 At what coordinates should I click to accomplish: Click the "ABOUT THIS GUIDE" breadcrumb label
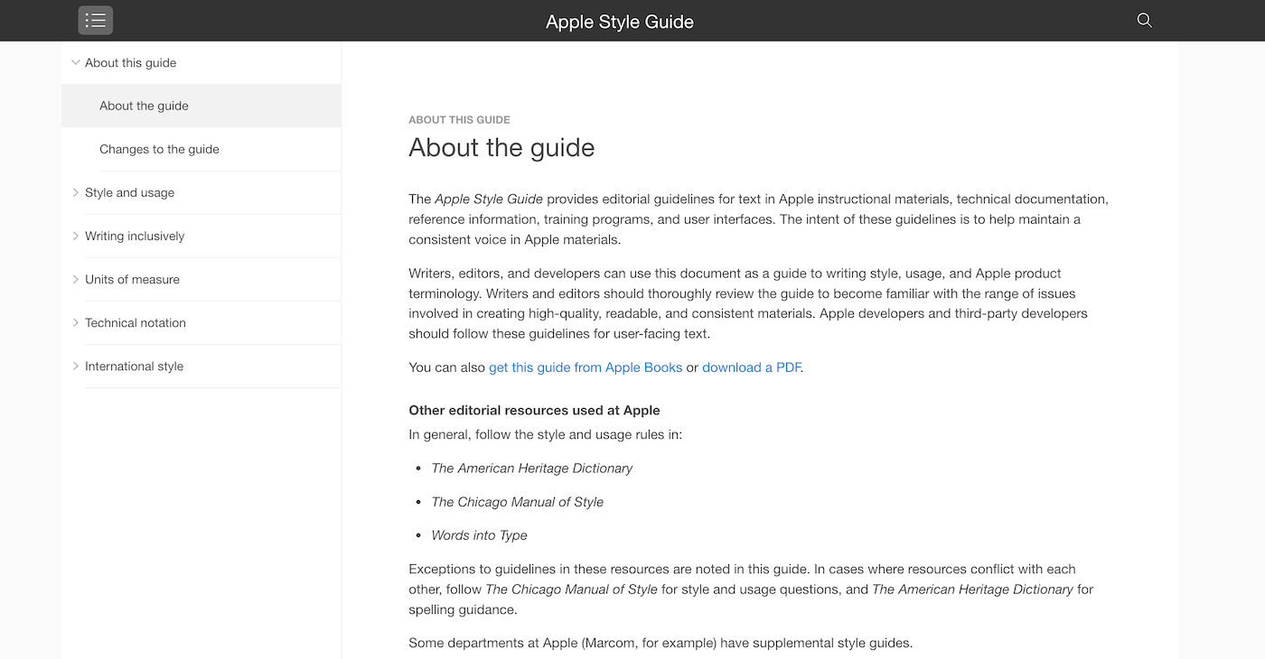(x=459, y=119)
